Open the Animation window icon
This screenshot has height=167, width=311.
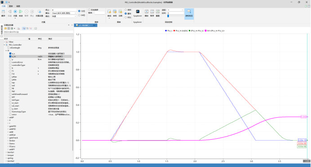pos(120,12)
